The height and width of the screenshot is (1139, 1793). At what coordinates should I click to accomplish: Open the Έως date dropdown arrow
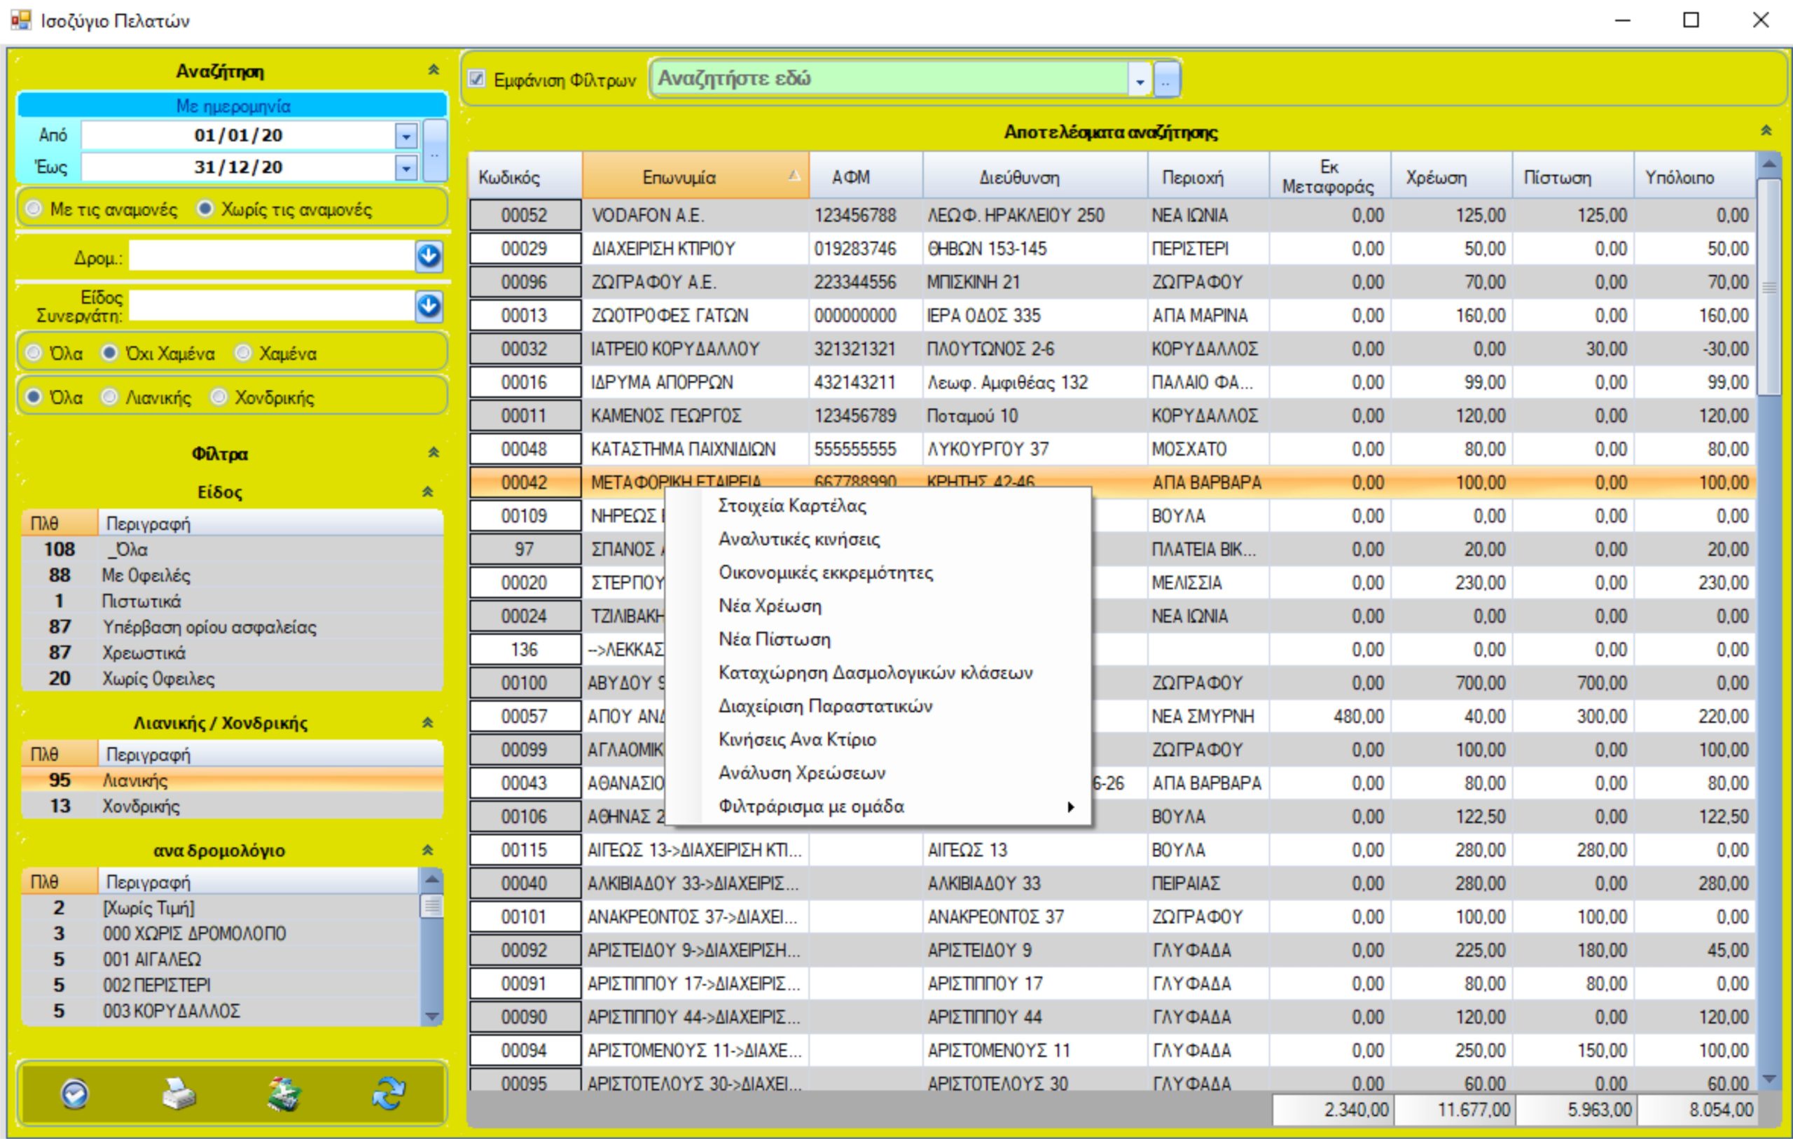pyautogui.click(x=406, y=167)
